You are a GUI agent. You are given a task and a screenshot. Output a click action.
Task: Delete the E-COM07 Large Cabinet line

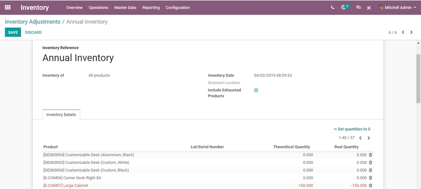[x=370, y=186]
